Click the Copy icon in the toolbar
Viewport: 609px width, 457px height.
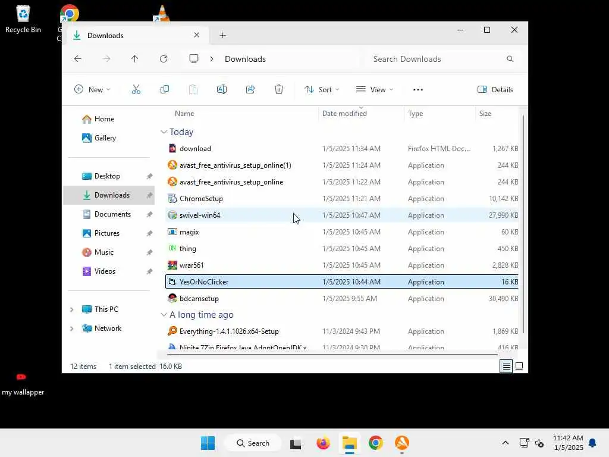[x=165, y=89]
